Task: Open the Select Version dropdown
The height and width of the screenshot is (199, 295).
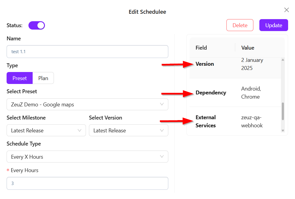Action: [x=128, y=131]
